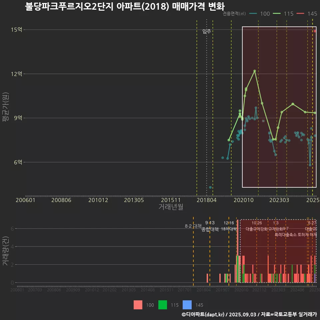This screenshot has height=320, width=320.
Task: Click the 9·13 종합대책 policy marker label
Action: (x=210, y=226)
